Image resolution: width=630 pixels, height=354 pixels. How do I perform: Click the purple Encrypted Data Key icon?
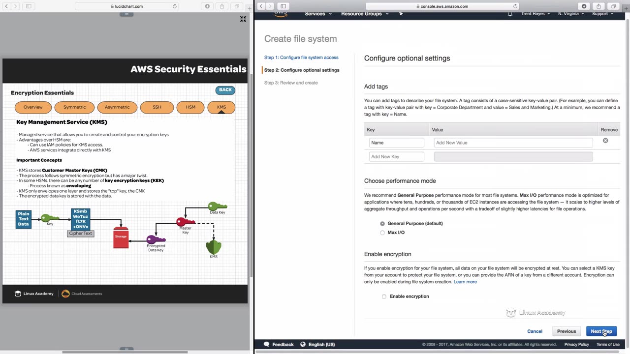point(156,239)
